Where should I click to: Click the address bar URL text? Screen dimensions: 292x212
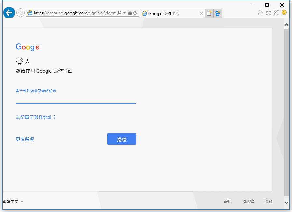tap(75, 13)
